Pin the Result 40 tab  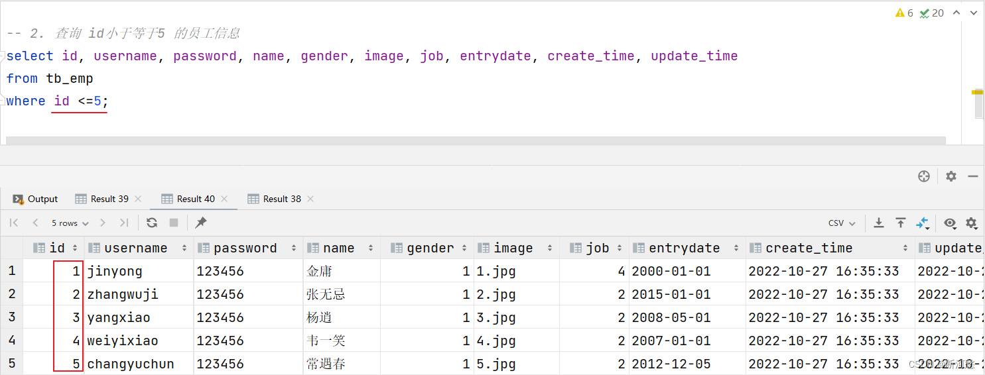point(201,223)
